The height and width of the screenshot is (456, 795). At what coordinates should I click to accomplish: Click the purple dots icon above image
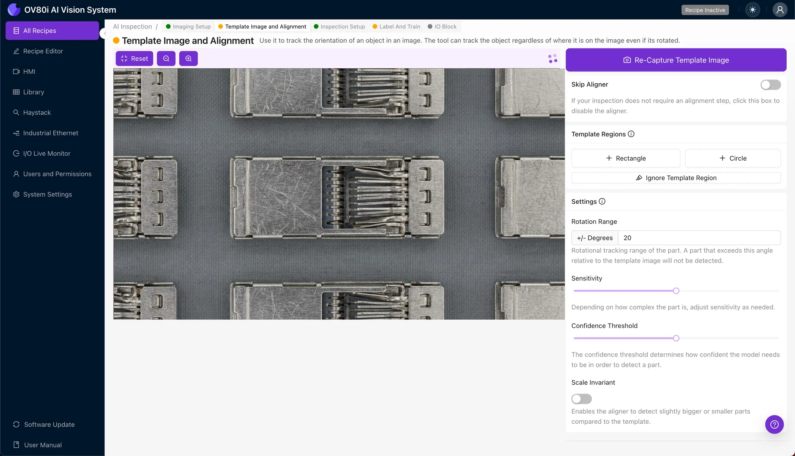[x=553, y=59]
